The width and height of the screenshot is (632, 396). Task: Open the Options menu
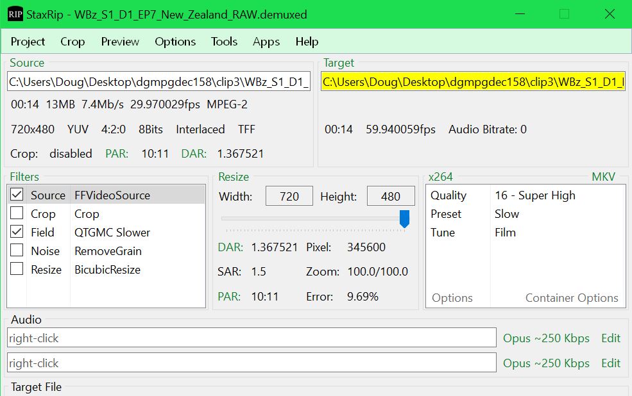coord(175,42)
